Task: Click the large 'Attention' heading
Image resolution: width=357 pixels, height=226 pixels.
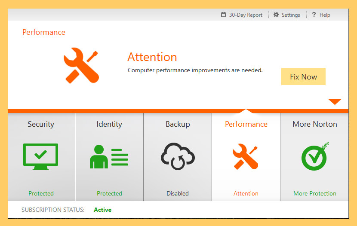Action: point(152,57)
